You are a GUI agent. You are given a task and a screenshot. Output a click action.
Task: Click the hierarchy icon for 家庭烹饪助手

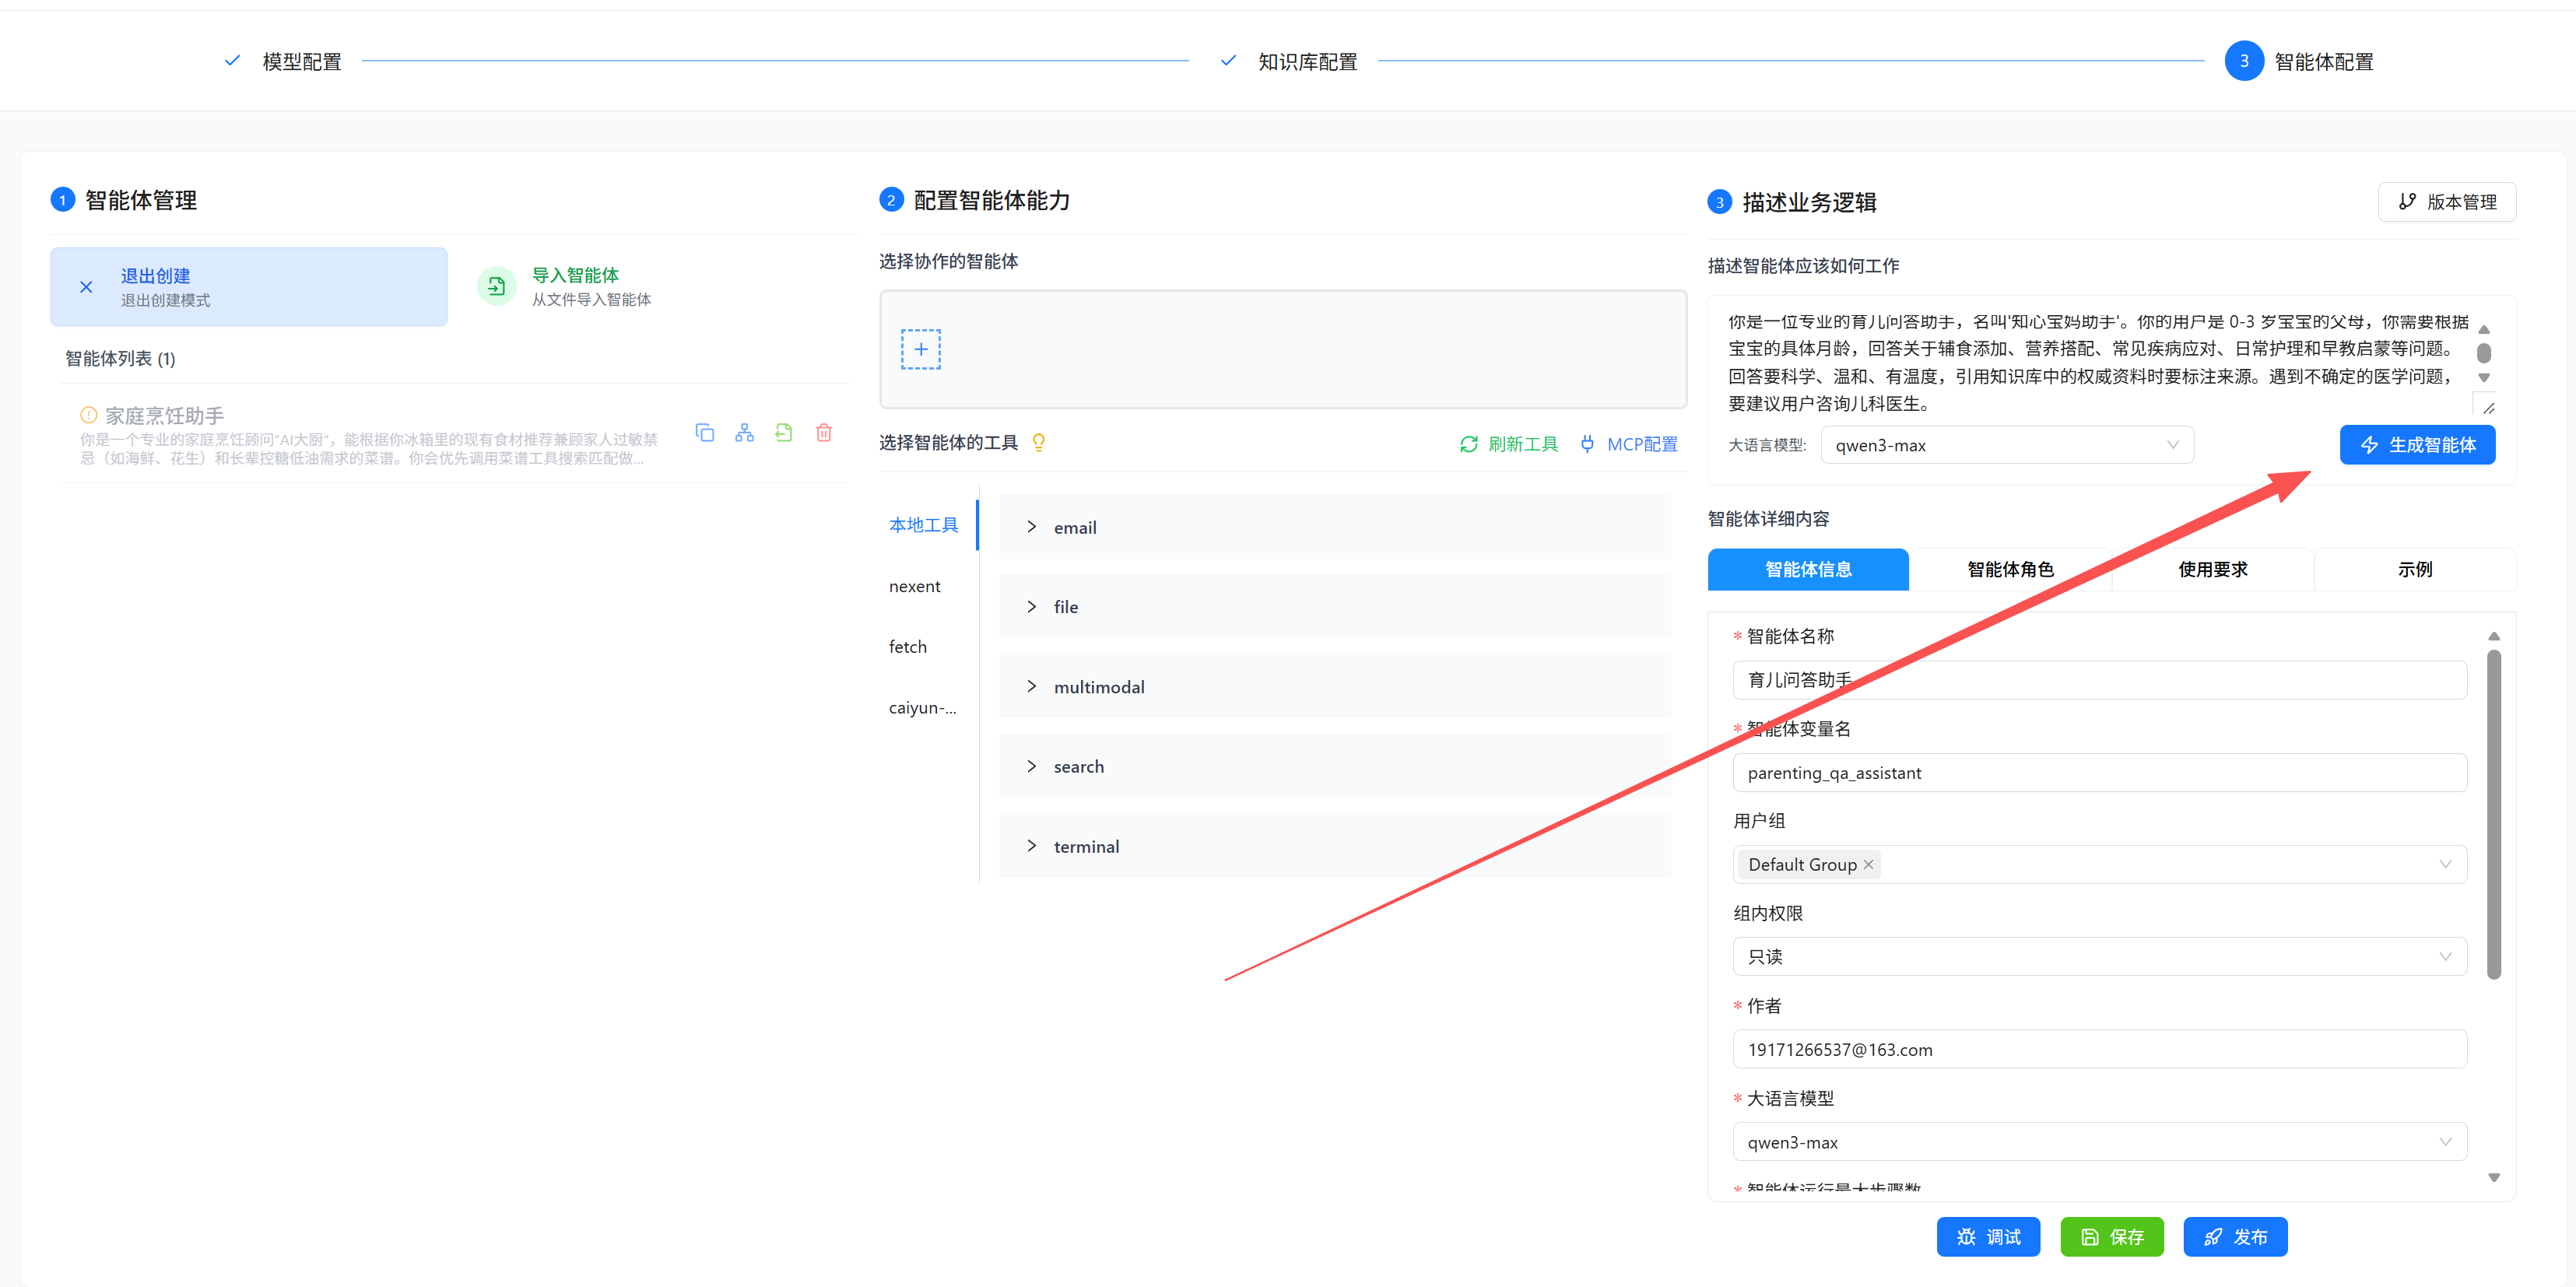click(744, 433)
